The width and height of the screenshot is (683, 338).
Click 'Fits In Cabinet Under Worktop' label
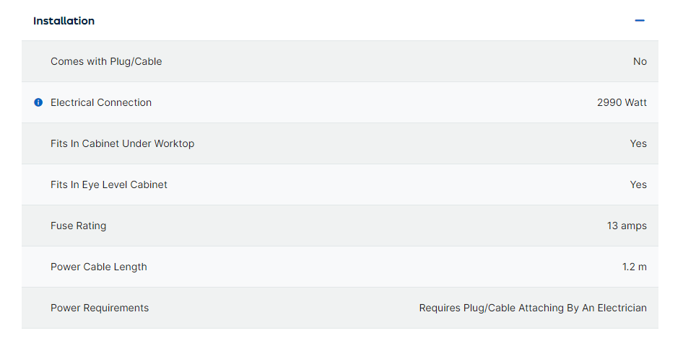[122, 143]
